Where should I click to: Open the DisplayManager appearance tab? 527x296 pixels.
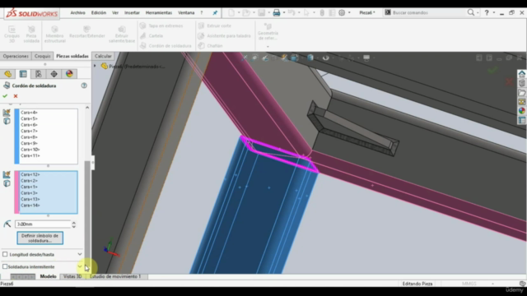[x=69, y=74]
